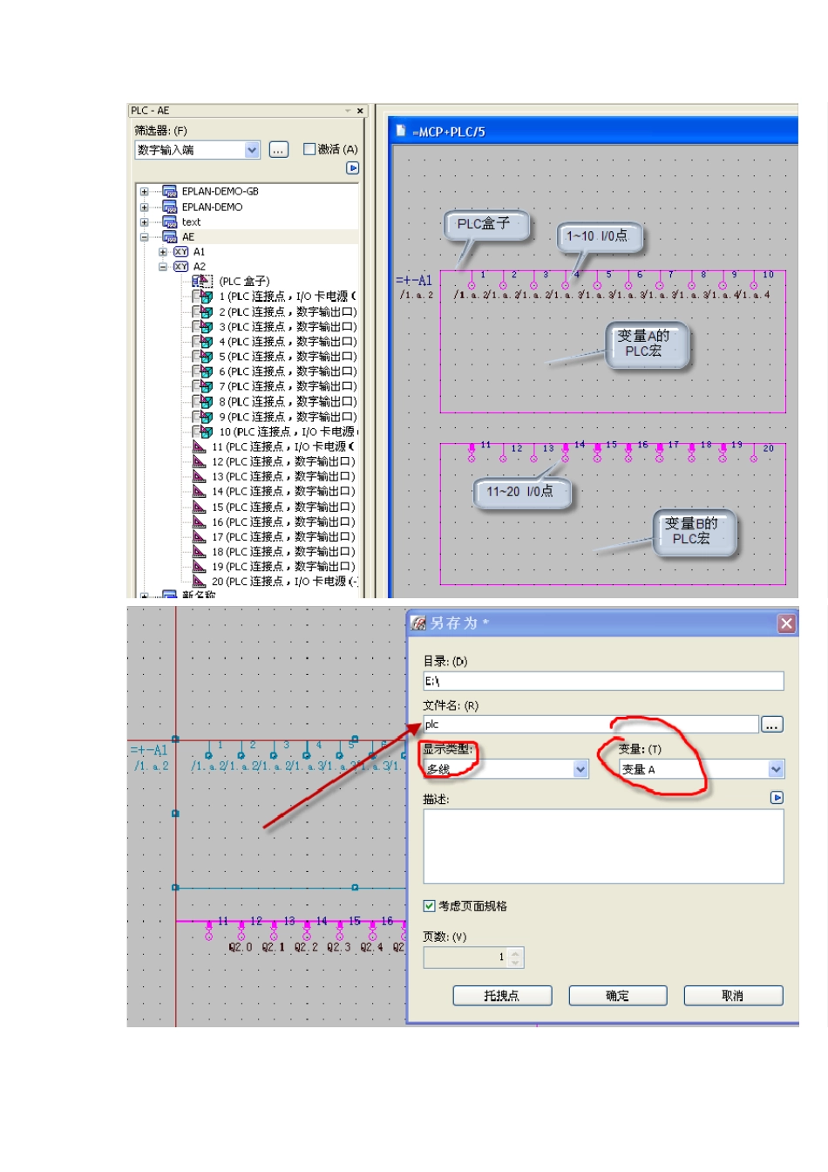Select row 13 (PLC 连接点, 数字输出口)
Screen dimensions: 828x1172
click(283, 476)
